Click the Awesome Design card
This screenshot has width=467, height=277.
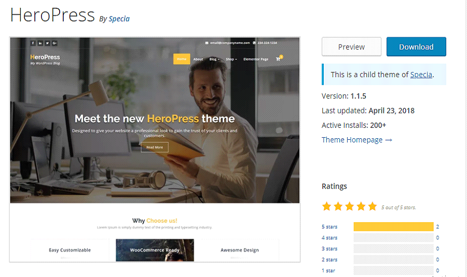(240, 250)
